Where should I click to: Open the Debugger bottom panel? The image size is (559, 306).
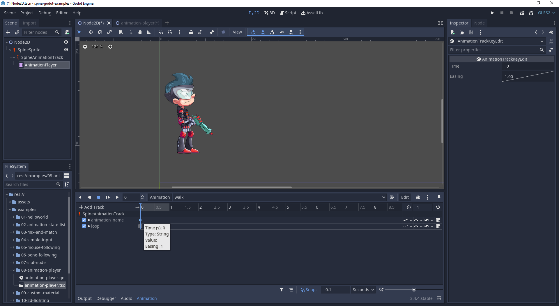click(106, 298)
